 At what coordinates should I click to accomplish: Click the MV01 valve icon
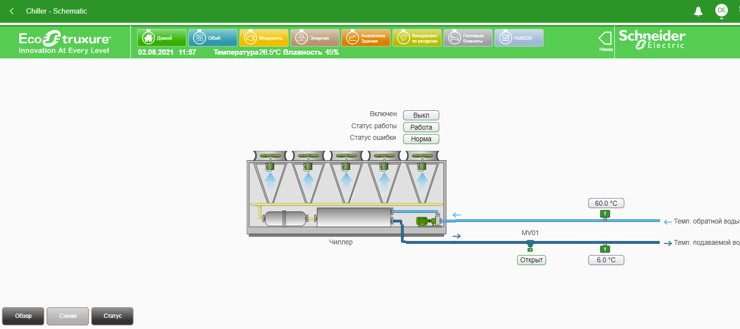pos(530,246)
